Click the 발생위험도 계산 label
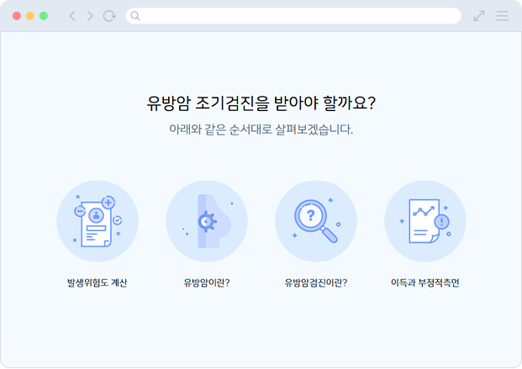The image size is (522, 369). (98, 282)
